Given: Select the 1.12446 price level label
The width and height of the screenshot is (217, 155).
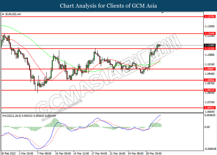Looking at the screenshot, I should click(210, 33).
